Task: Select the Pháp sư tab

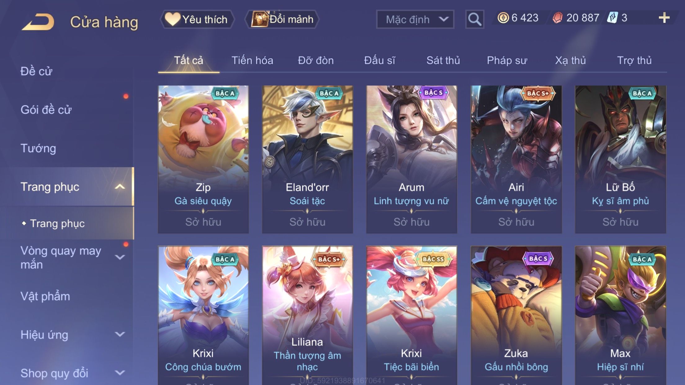Action: pyautogui.click(x=507, y=60)
